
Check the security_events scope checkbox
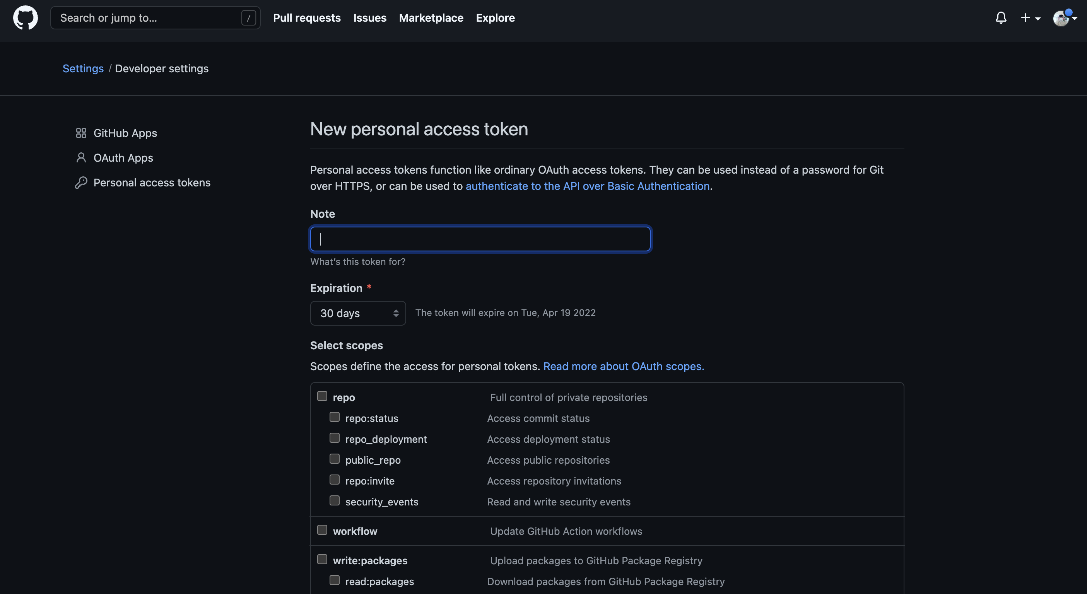[x=335, y=501]
